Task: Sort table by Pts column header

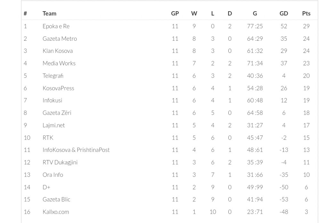Action: [306, 13]
